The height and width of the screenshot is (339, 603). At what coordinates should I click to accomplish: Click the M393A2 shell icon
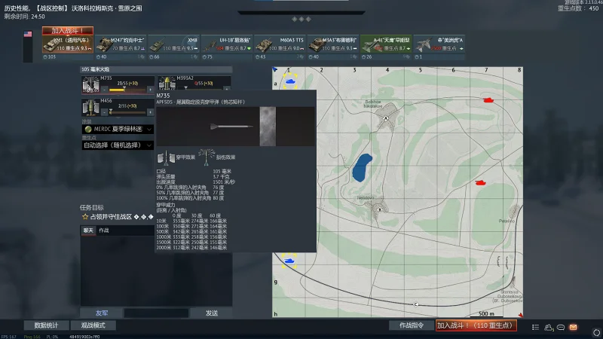pyautogui.click(x=167, y=83)
